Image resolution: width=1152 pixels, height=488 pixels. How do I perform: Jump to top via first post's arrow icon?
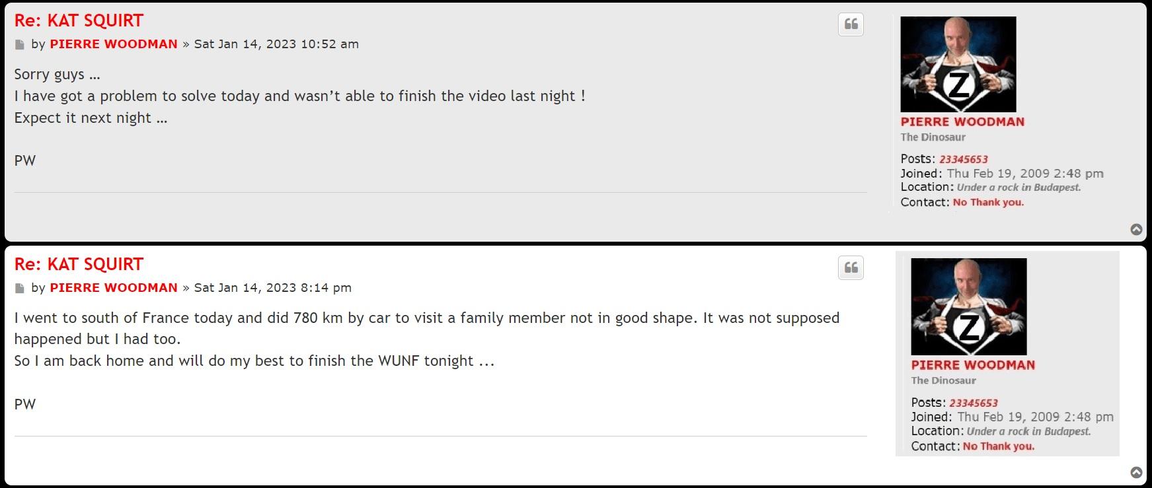coord(1136,229)
